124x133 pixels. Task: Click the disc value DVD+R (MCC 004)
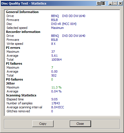(64, 24)
